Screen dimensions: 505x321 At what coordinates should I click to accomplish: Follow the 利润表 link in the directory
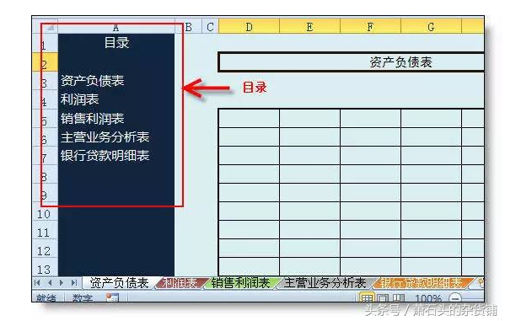click(79, 99)
